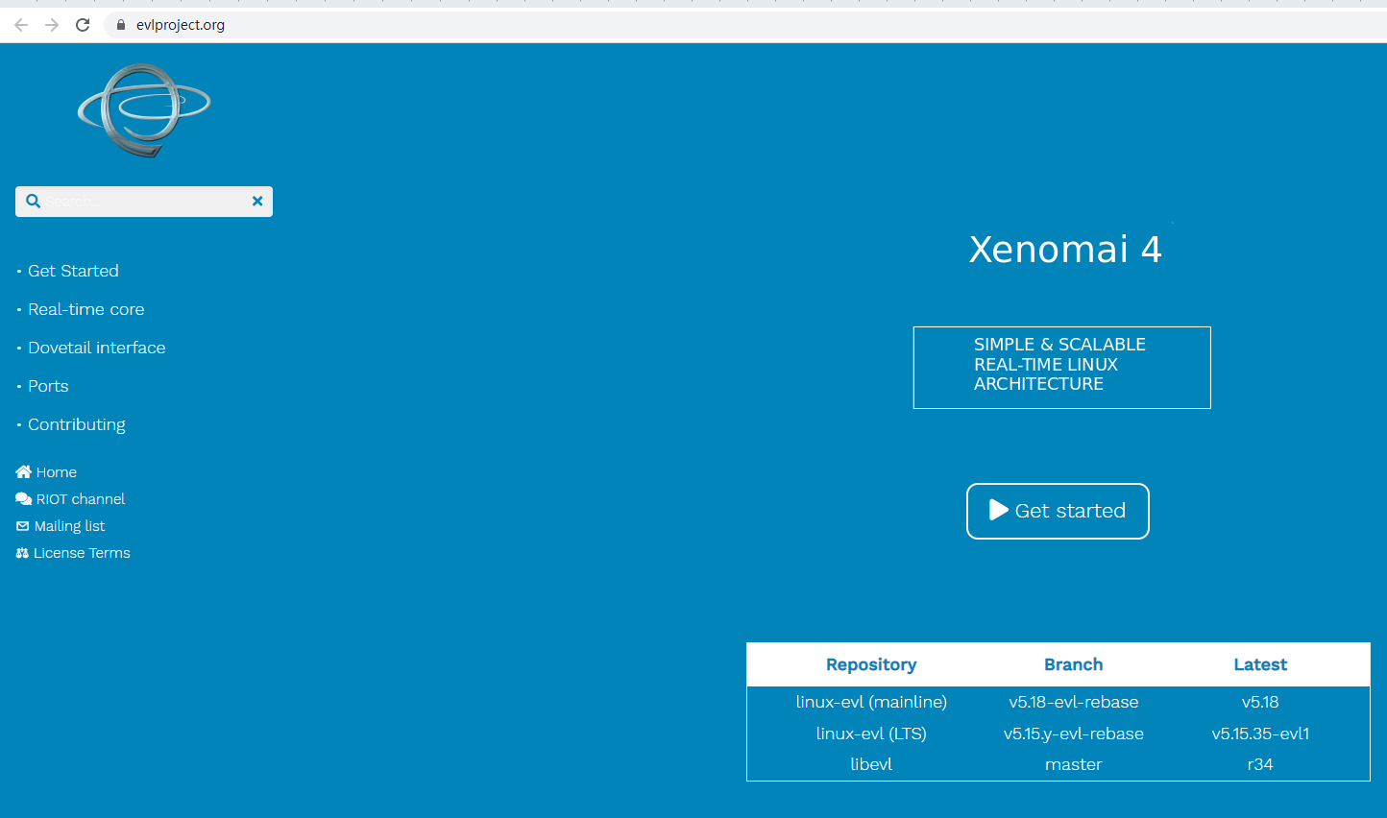1387x818 pixels.
Task: Click the padlock site security icon
Action: pyautogui.click(x=121, y=25)
